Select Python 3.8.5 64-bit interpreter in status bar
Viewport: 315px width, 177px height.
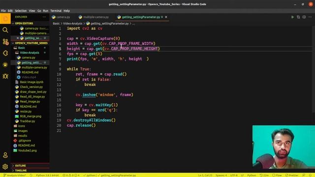pos(47,175)
